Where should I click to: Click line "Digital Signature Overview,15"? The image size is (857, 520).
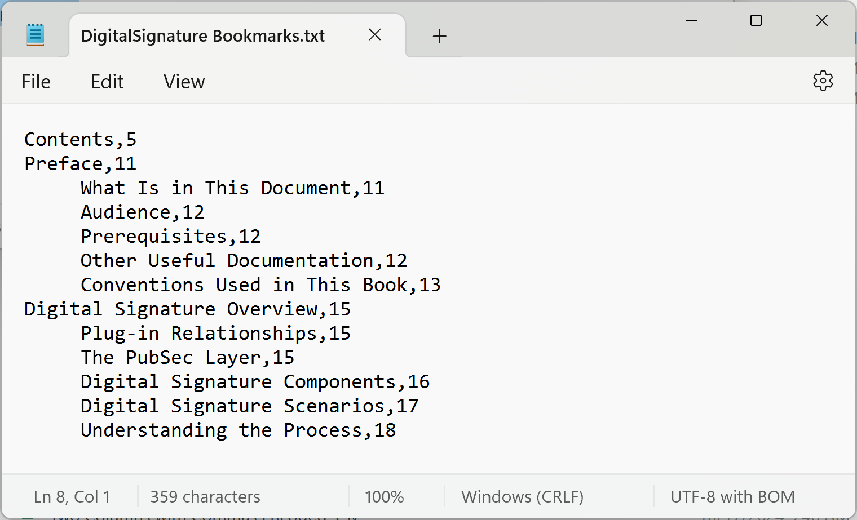[x=187, y=309]
